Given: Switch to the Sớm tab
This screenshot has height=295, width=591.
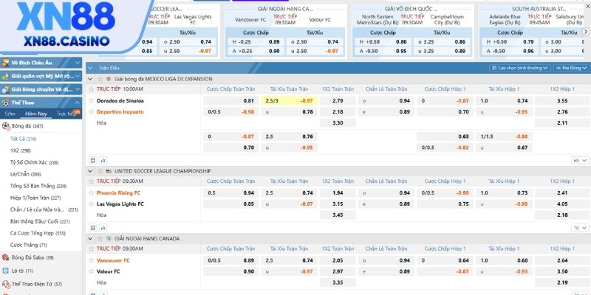Looking at the screenshot, I should [10, 114].
